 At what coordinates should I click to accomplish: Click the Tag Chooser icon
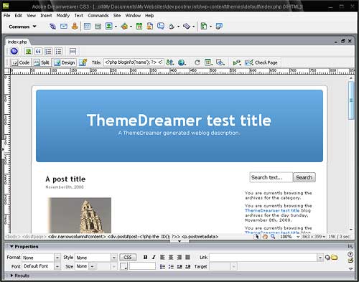coord(219,27)
